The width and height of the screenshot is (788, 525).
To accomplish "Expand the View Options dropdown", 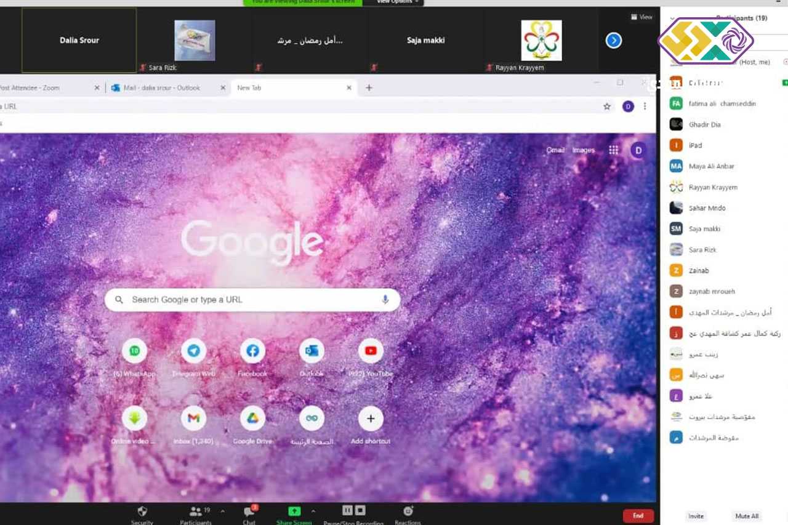I will 398,2.
